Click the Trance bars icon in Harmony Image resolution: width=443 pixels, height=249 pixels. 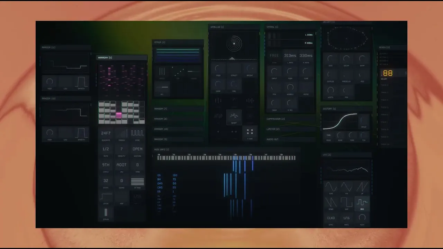coord(121,133)
